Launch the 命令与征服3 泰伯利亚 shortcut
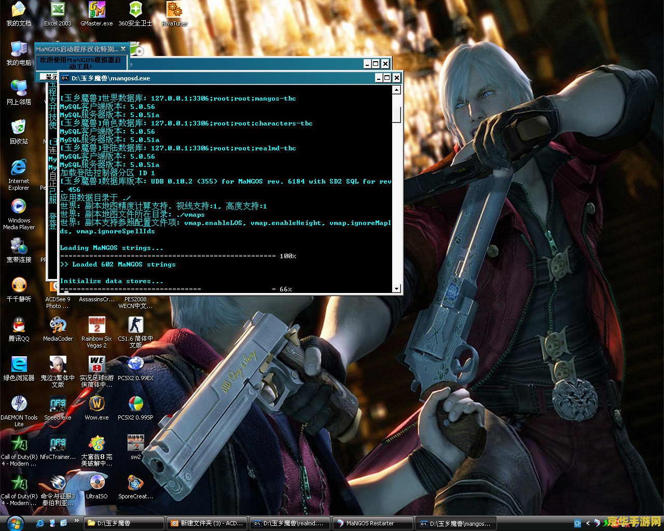This screenshot has height=531, width=664. (x=58, y=490)
